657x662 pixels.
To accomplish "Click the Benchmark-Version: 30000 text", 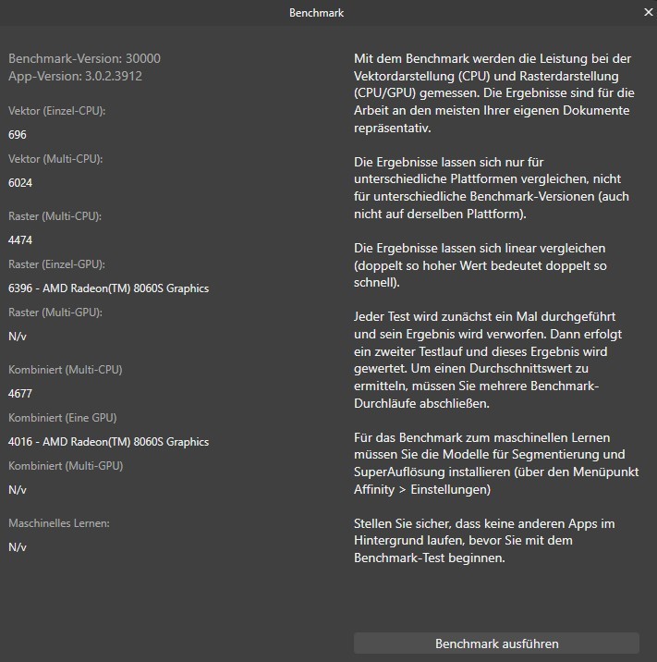I will coord(84,58).
